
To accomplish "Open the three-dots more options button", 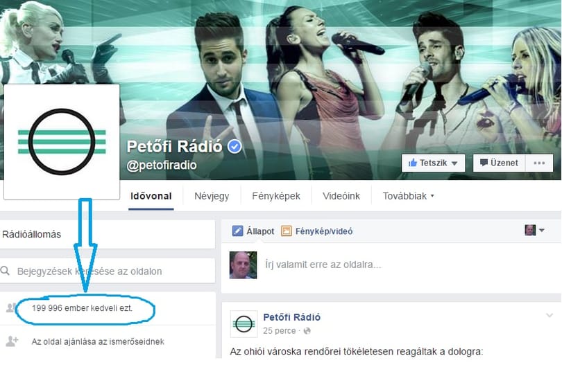I will coord(539,163).
